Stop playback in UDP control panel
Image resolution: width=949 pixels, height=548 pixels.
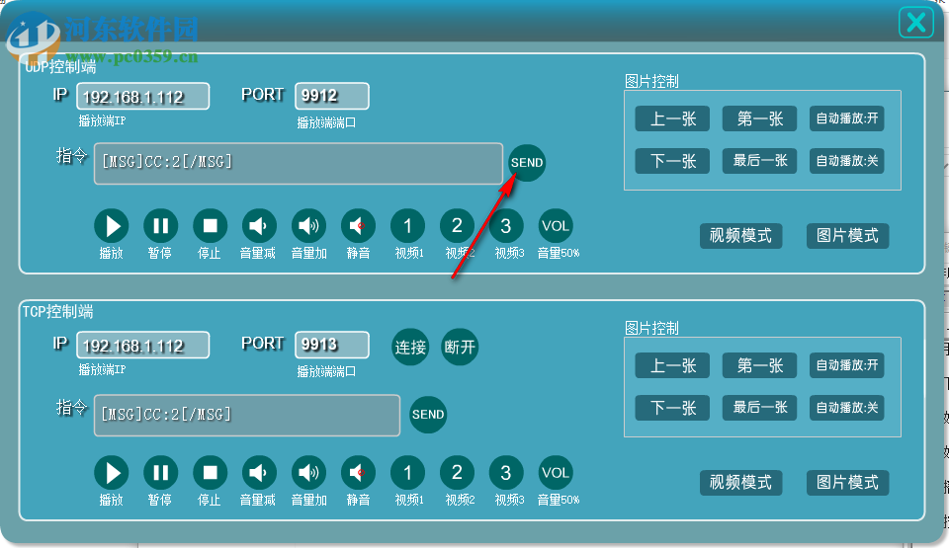point(210,226)
